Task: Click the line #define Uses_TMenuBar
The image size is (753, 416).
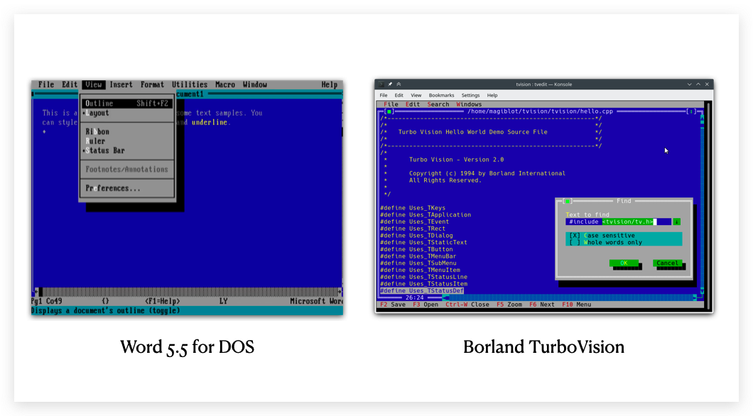Action: pos(418,256)
